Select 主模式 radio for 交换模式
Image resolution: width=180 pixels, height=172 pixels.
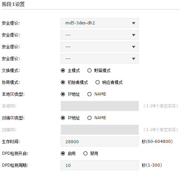(x=63, y=70)
